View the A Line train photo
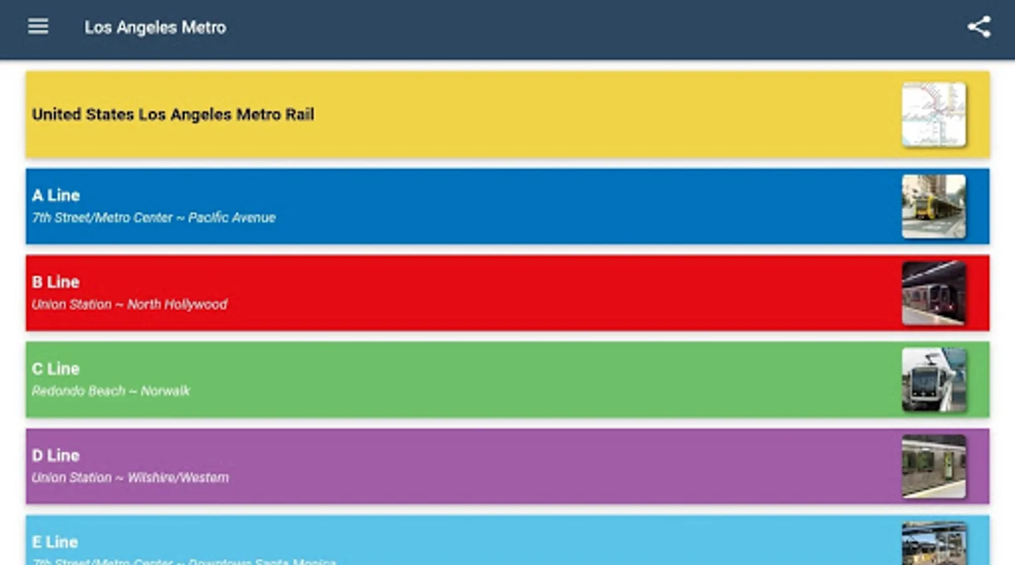 (x=933, y=206)
